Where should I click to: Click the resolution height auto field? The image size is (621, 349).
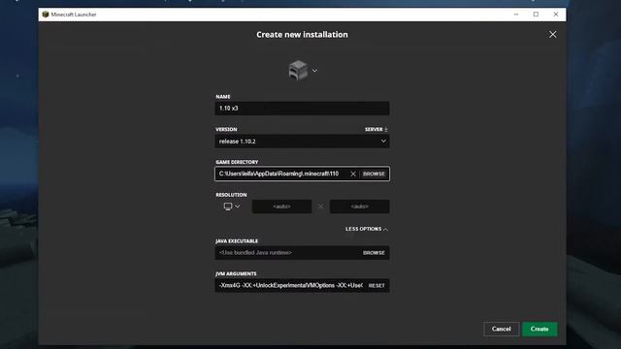coord(359,206)
